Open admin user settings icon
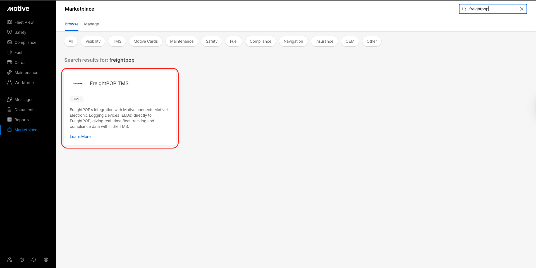 [x=10, y=260]
